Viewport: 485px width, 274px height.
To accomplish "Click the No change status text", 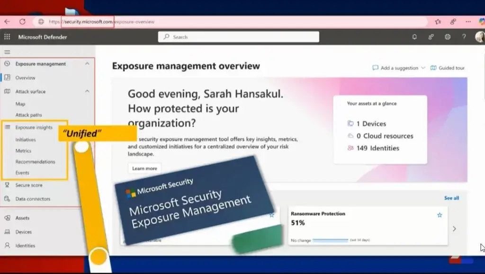I will 301,240.
